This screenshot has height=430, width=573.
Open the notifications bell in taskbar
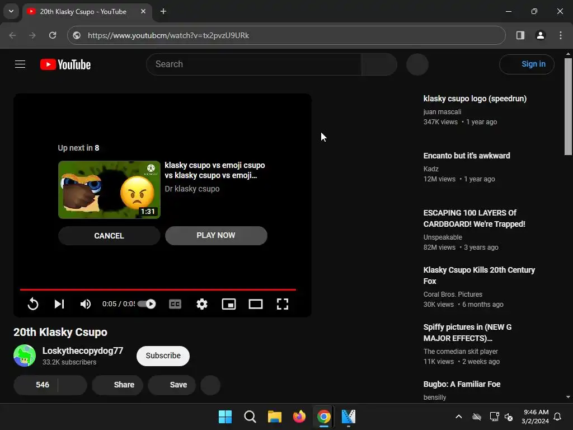click(558, 417)
